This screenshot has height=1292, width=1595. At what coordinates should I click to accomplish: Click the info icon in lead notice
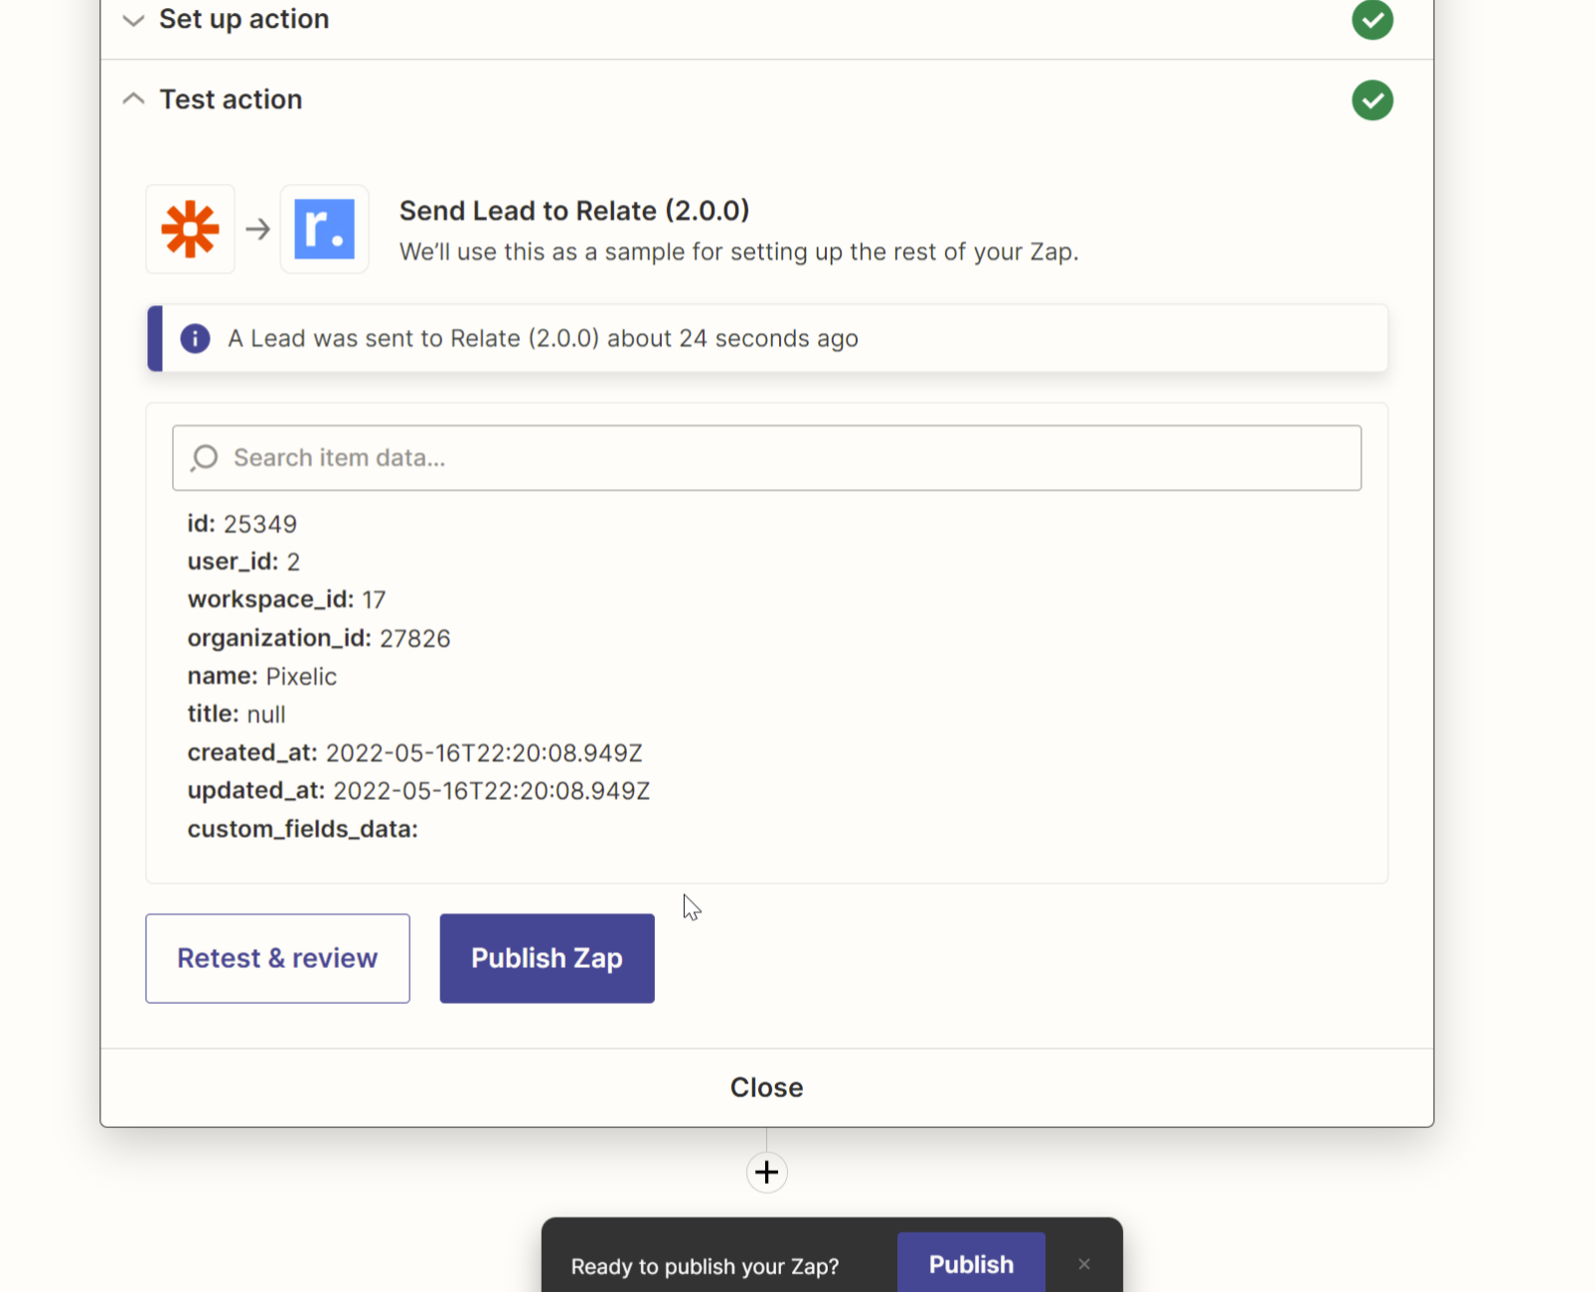[195, 339]
